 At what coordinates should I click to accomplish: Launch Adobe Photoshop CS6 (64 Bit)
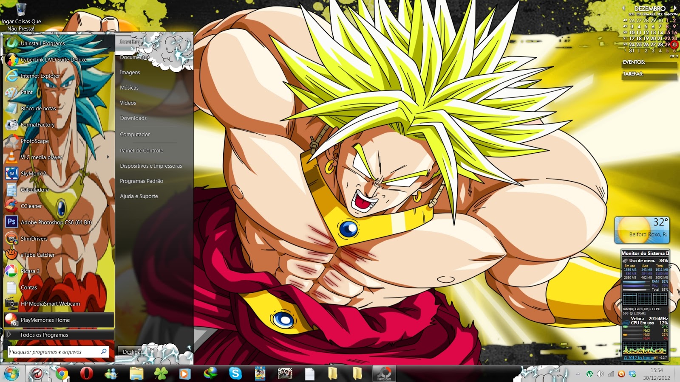click(59, 222)
